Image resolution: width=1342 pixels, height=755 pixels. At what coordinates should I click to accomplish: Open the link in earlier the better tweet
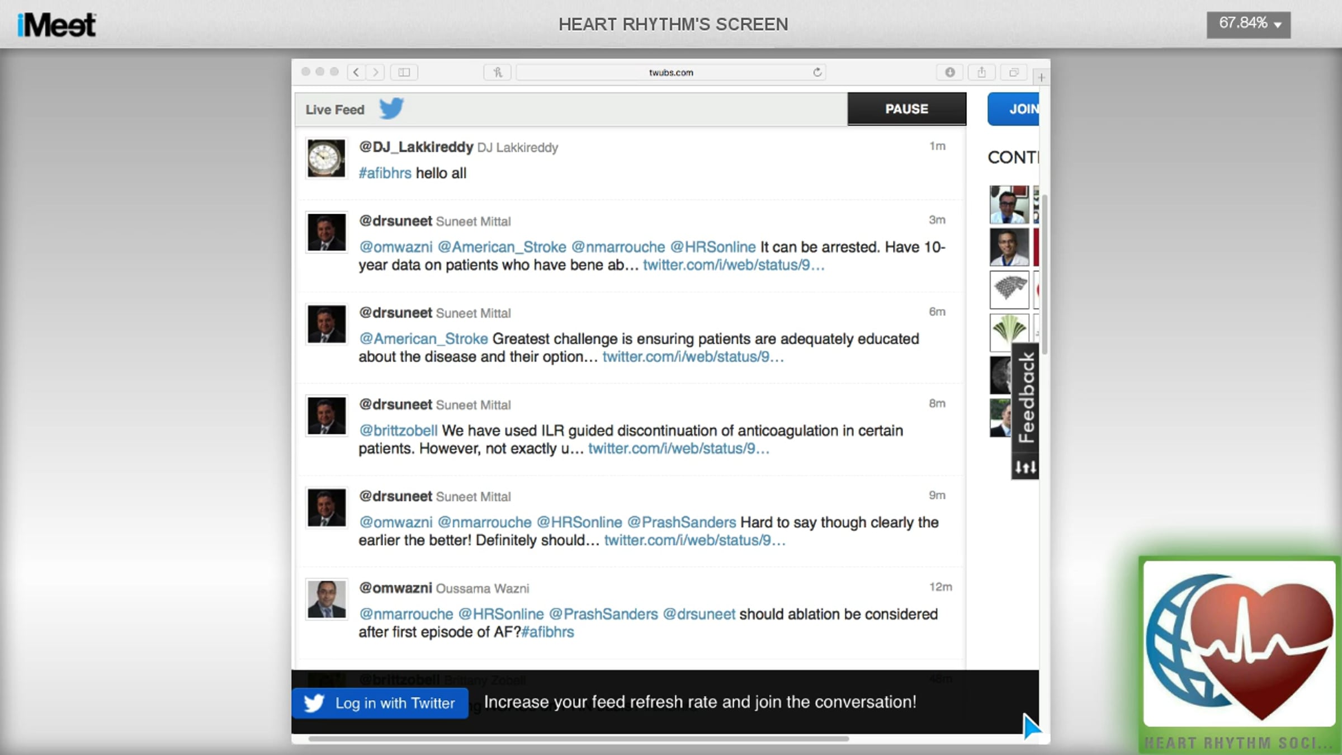coord(695,540)
